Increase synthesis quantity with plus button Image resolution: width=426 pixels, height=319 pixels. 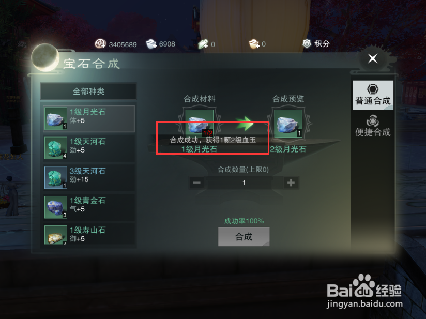pyautogui.click(x=291, y=183)
